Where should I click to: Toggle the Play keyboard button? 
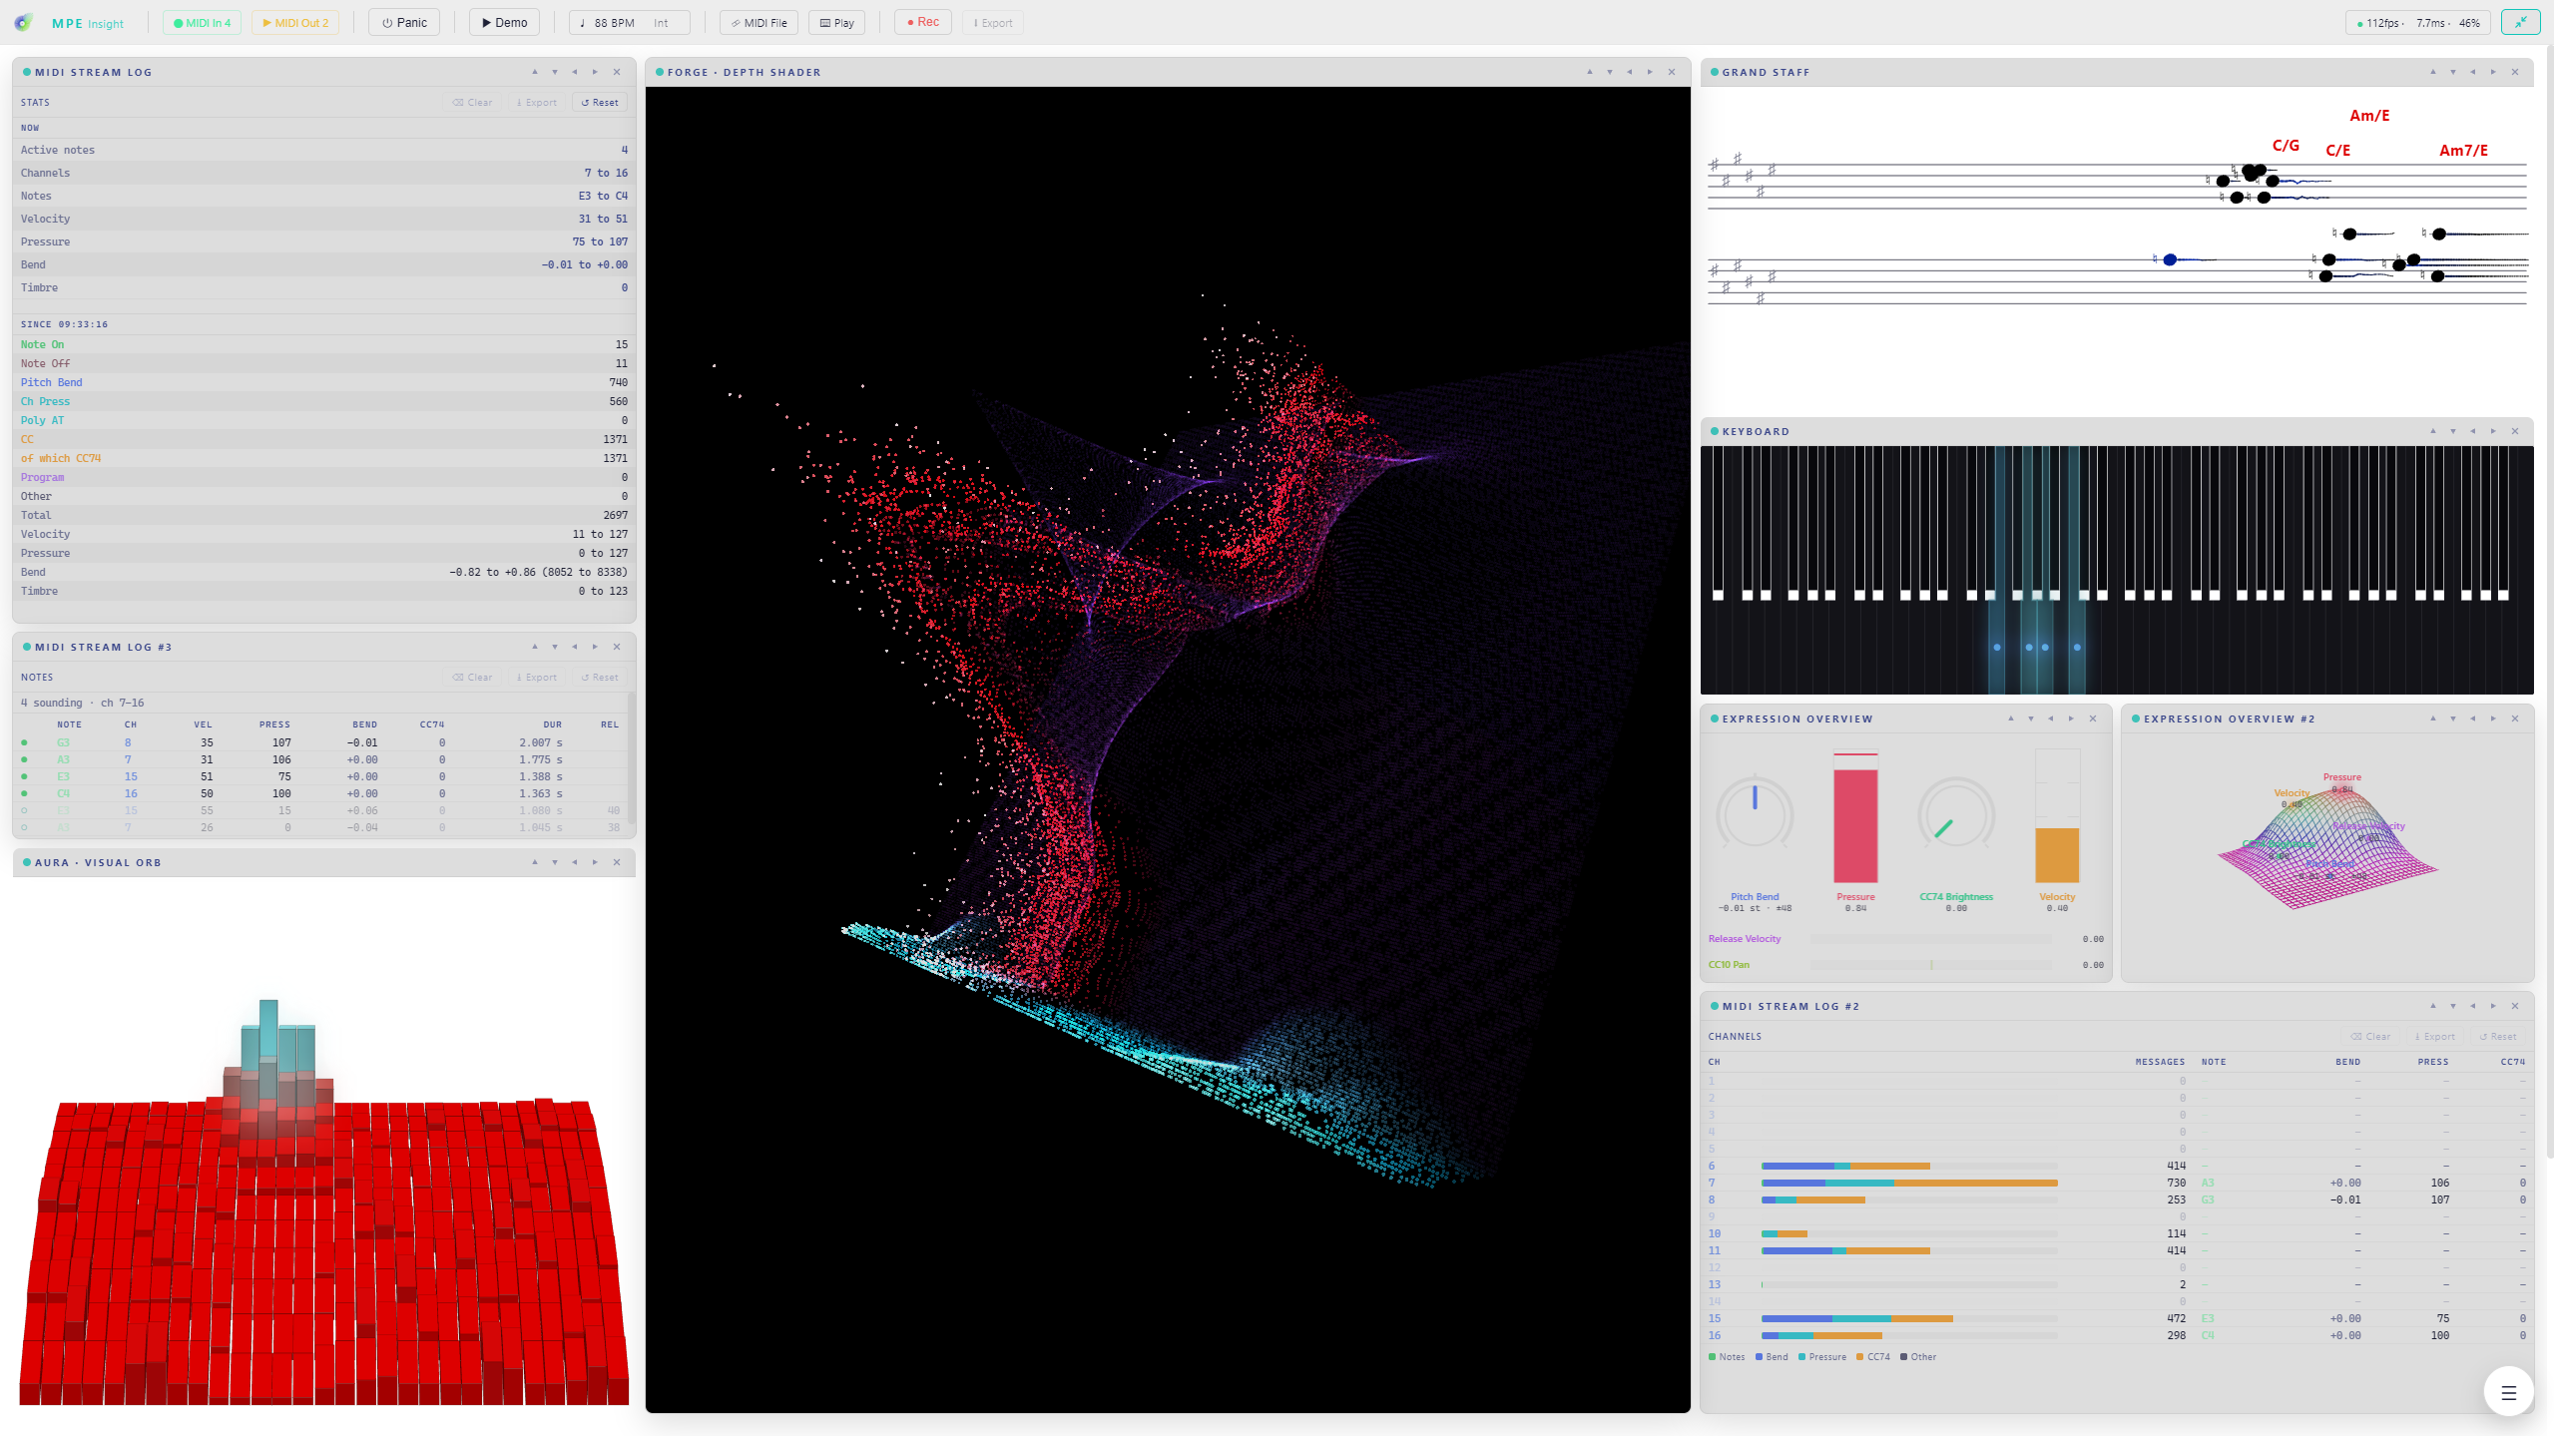pyautogui.click(x=836, y=22)
